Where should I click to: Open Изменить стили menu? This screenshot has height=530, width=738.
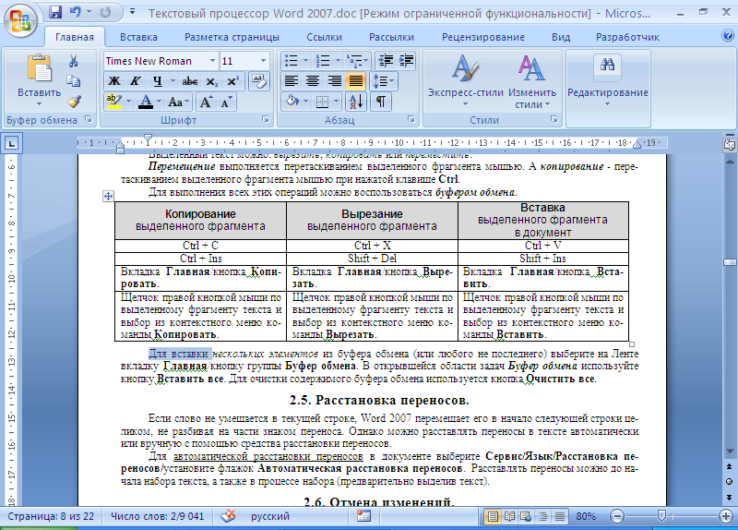tap(532, 81)
